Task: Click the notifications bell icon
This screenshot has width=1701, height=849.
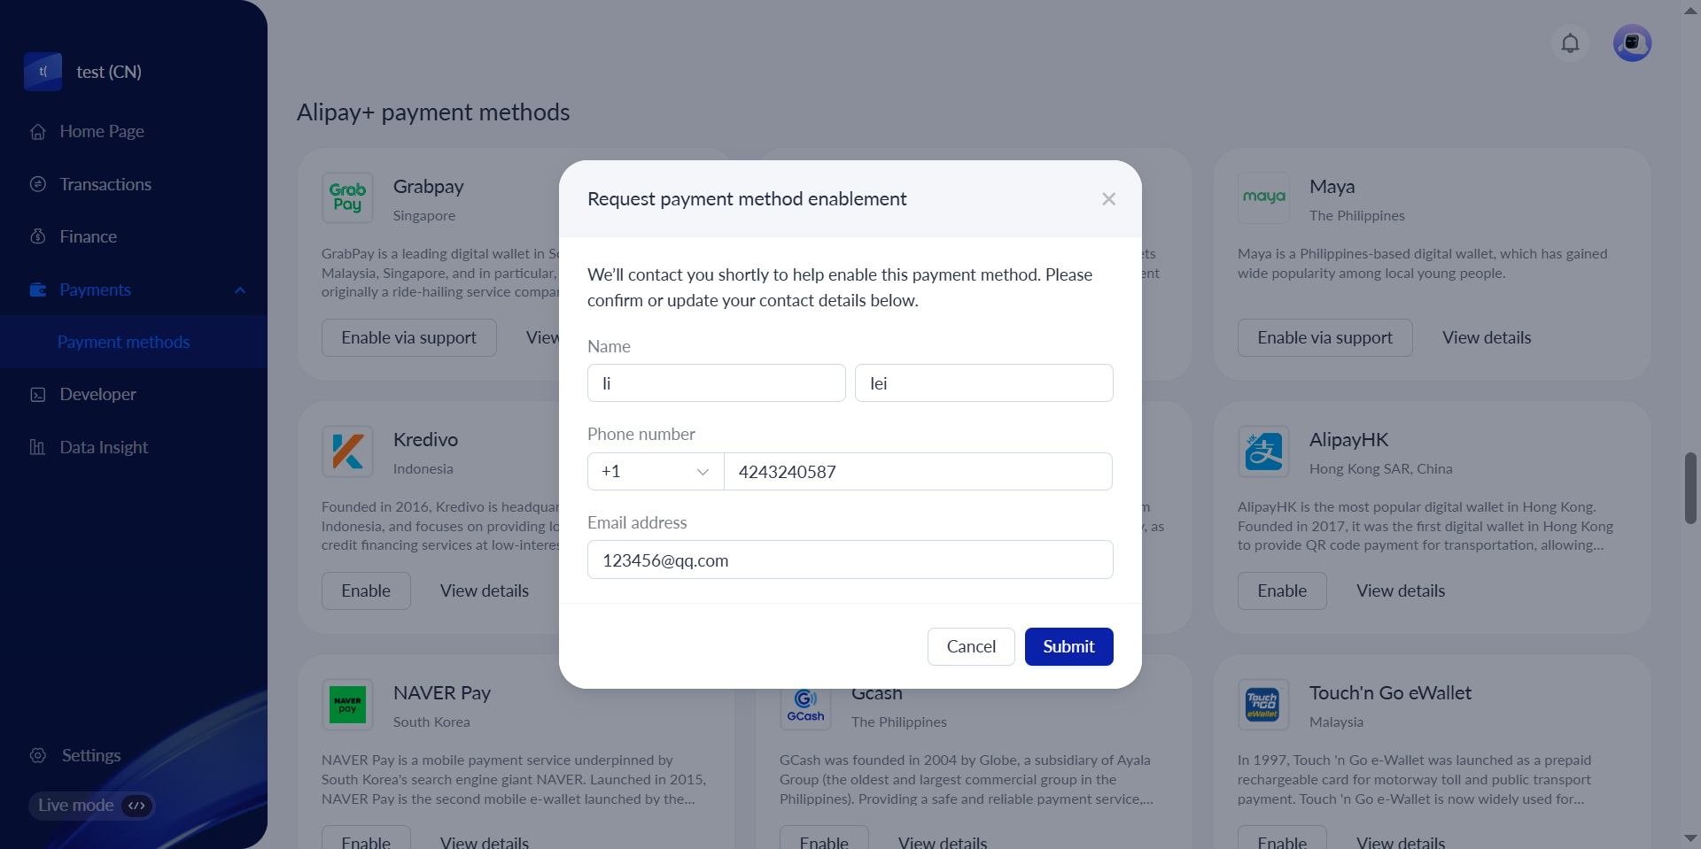Action: coord(1570,43)
